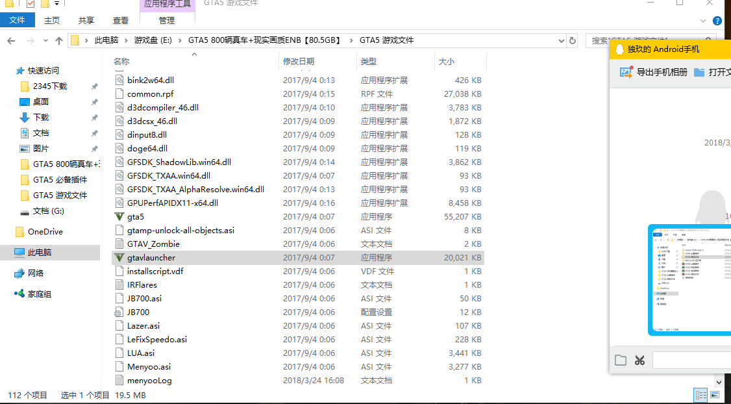Click the 文档 (G:) drive icon
This screenshot has width=731, height=404.
tap(25, 212)
